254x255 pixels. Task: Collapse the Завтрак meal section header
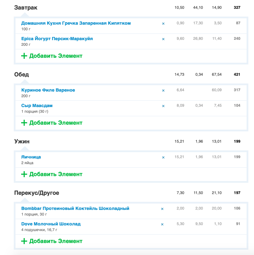point(26,7)
